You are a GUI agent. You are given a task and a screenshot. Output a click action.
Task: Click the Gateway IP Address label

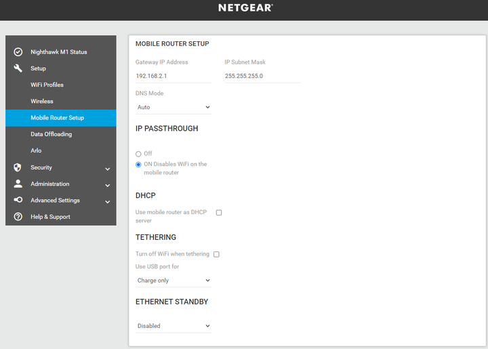162,62
